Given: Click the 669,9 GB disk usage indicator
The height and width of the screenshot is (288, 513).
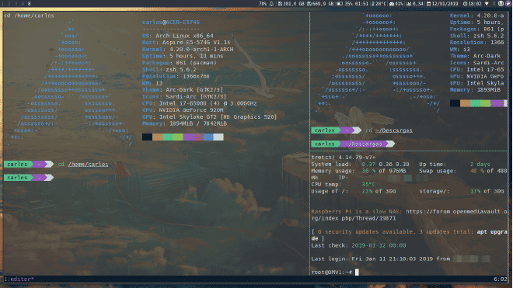Looking at the screenshot, I should click(x=320, y=4).
